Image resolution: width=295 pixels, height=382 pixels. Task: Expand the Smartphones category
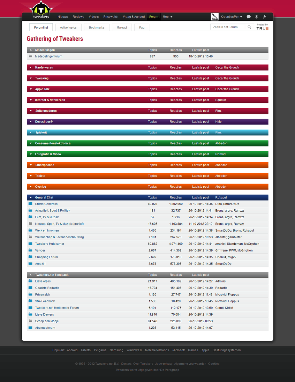(x=31, y=165)
